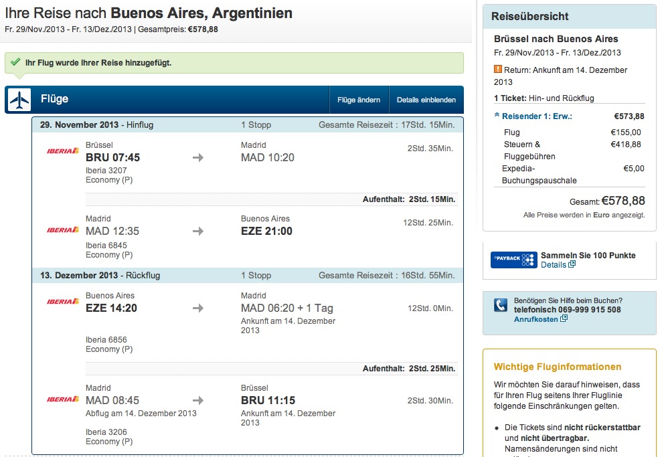Click the arrow between BRU and MAD 10:20
The width and height of the screenshot is (662, 457).
[x=198, y=157]
